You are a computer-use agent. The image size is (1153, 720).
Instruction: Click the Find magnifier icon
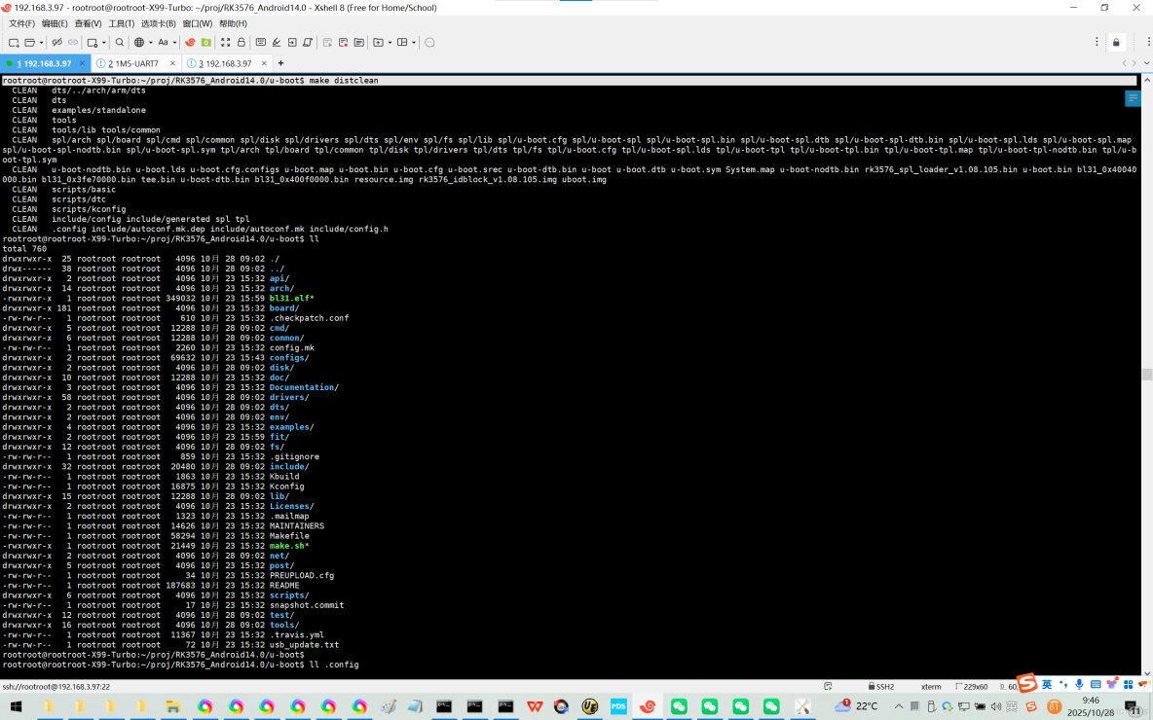click(x=120, y=43)
